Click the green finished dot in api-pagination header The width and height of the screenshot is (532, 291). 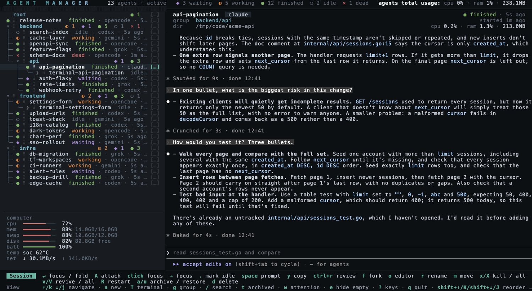click(x=465, y=15)
